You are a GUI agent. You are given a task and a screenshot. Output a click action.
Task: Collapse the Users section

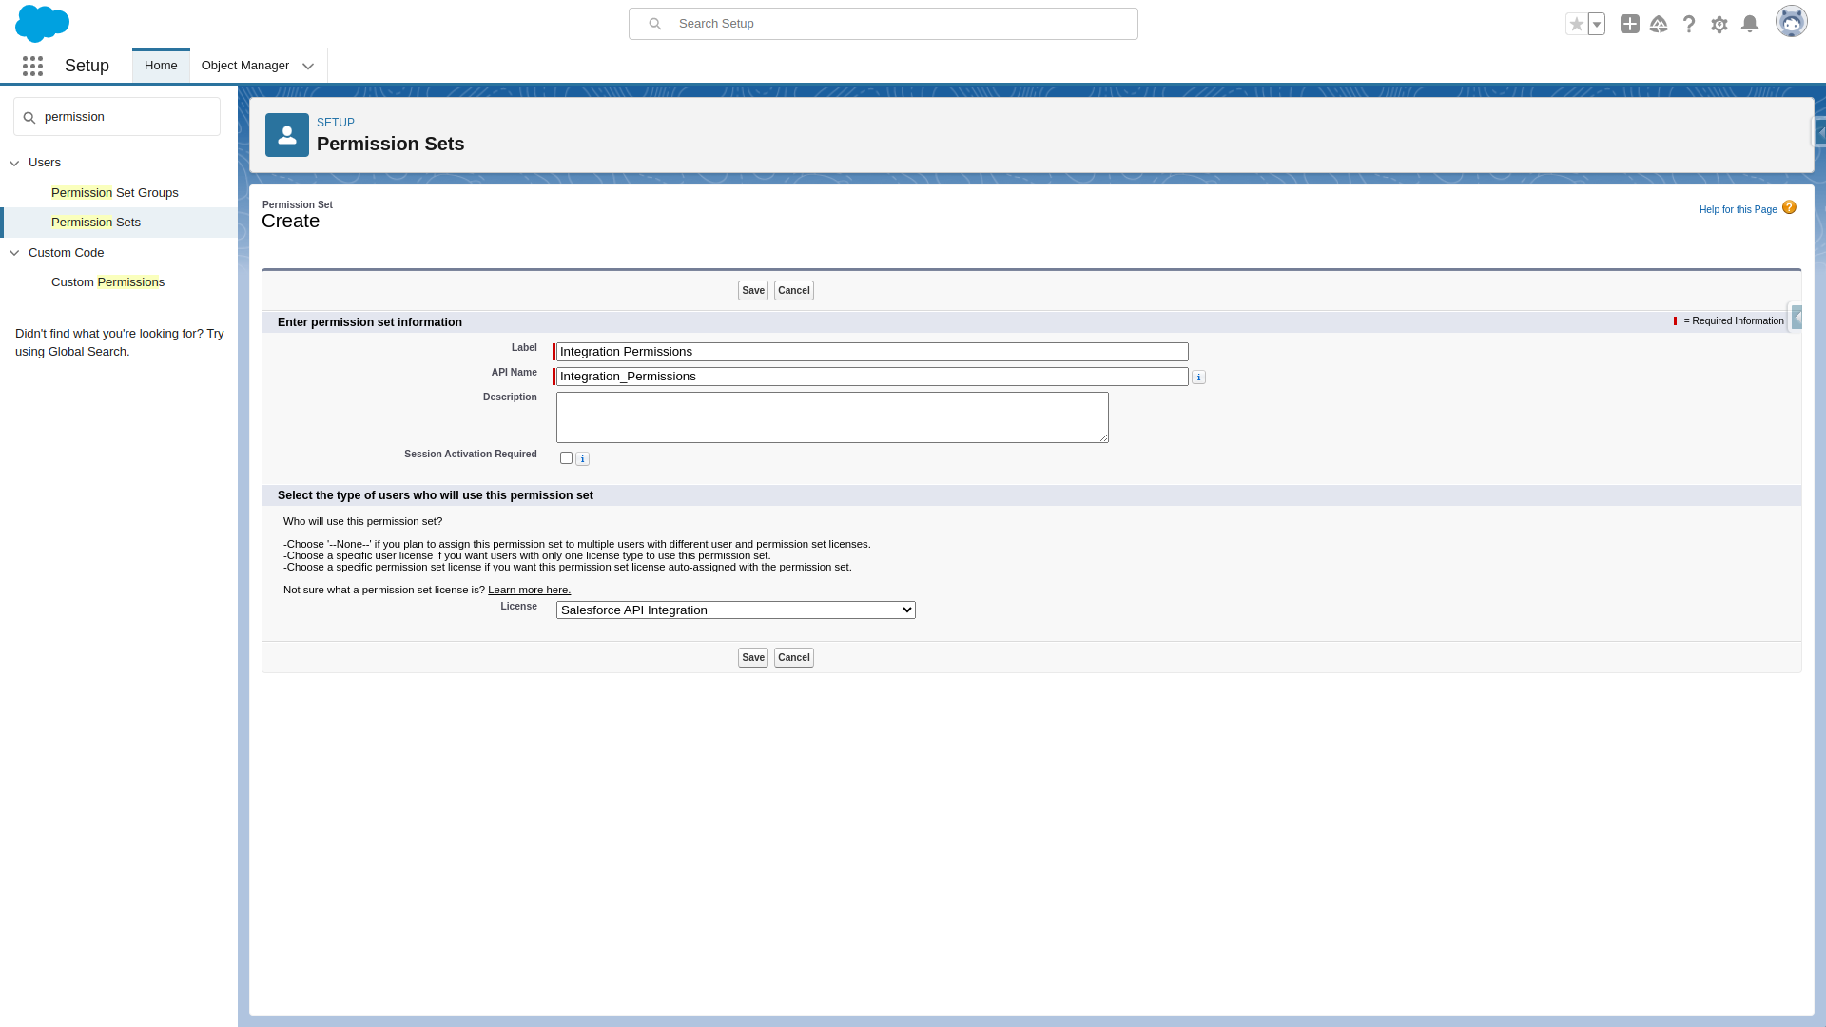(x=14, y=163)
